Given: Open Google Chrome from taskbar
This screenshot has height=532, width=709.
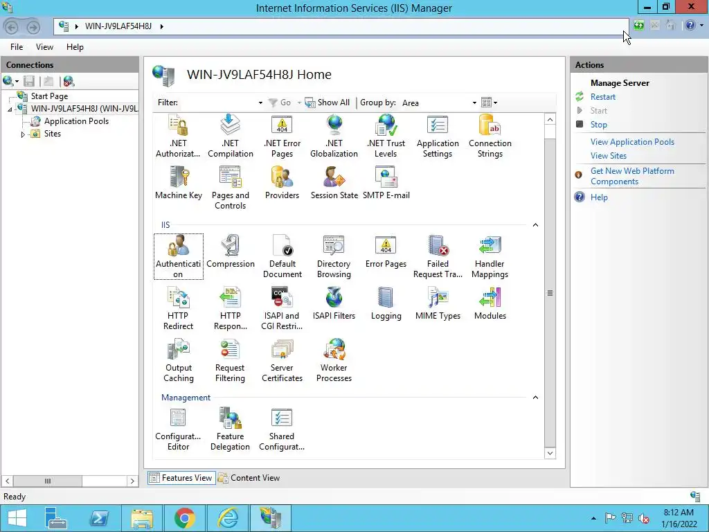Looking at the screenshot, I should point(185,518).
